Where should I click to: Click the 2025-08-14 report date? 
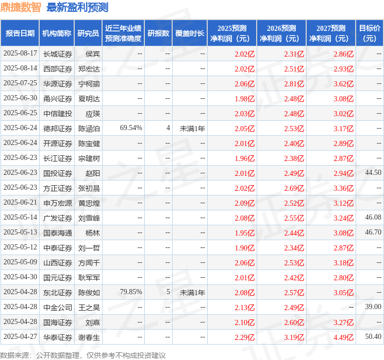[20, 68]
